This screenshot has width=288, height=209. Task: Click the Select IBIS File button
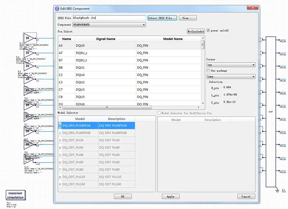click(162, 18)
